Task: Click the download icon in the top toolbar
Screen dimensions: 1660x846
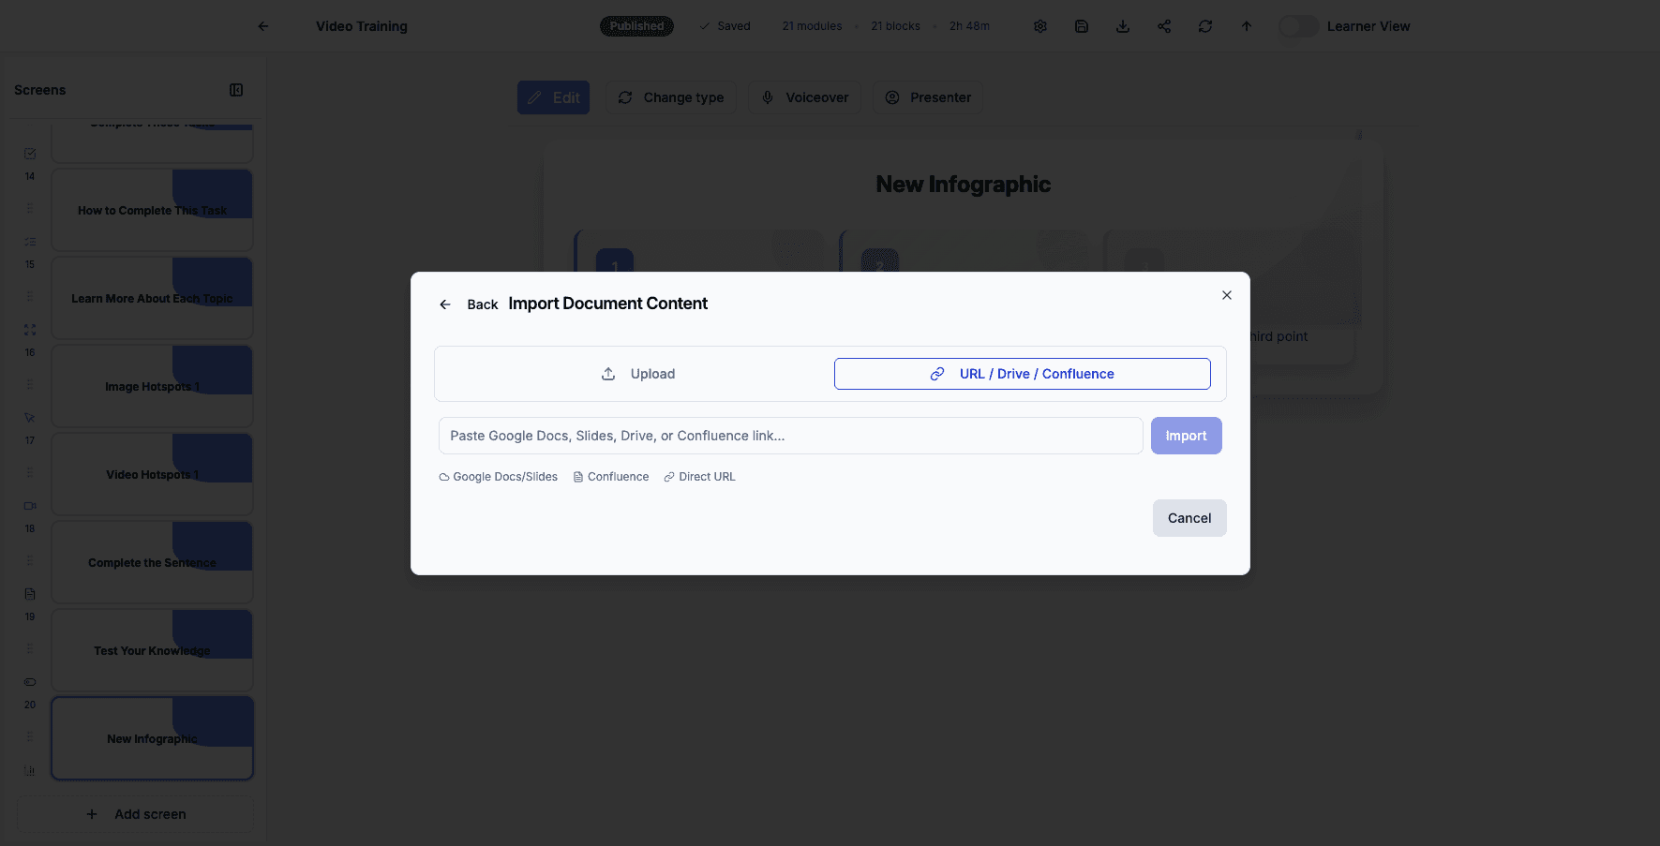Action: coord(1122,25)
